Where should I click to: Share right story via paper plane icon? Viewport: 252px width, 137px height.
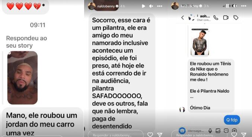click(x=244, y=135)
